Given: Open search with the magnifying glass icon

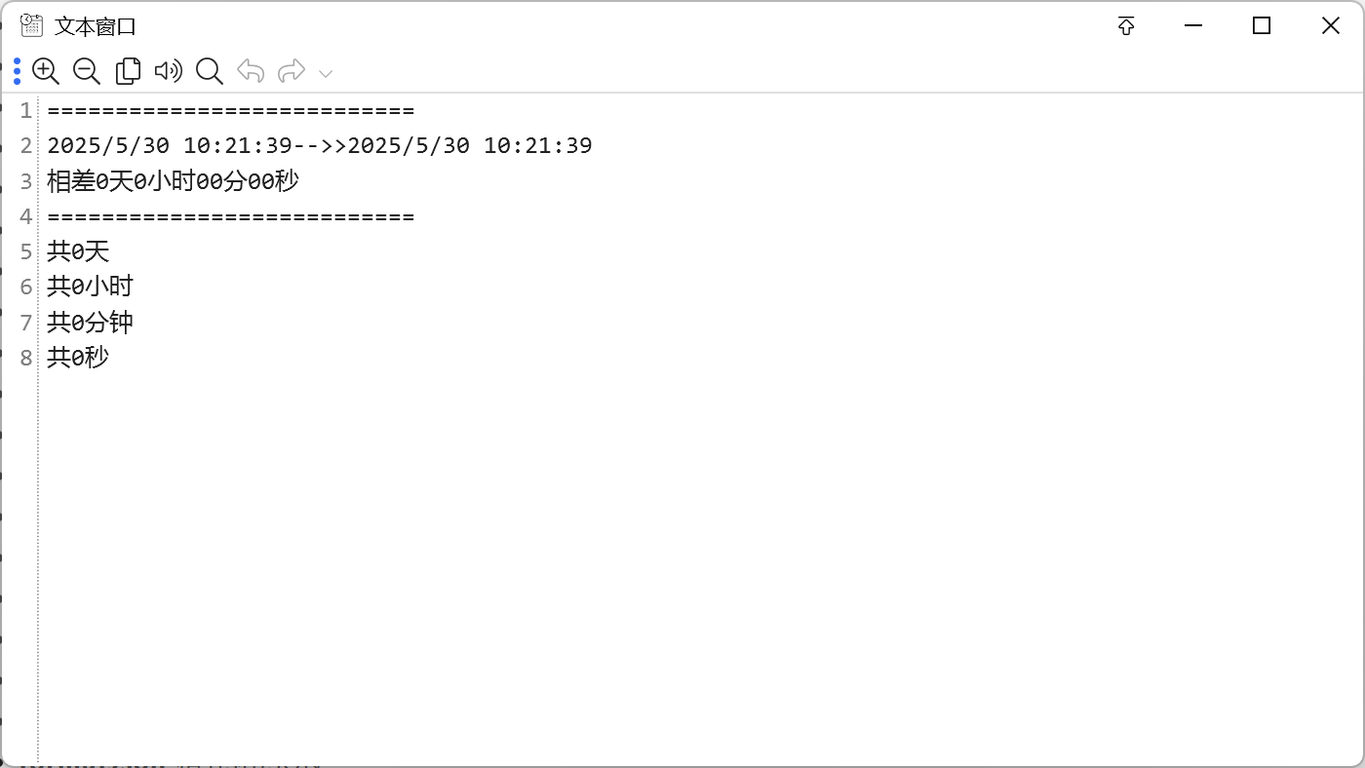Looking at the screenshot, I should coord(210,71).
